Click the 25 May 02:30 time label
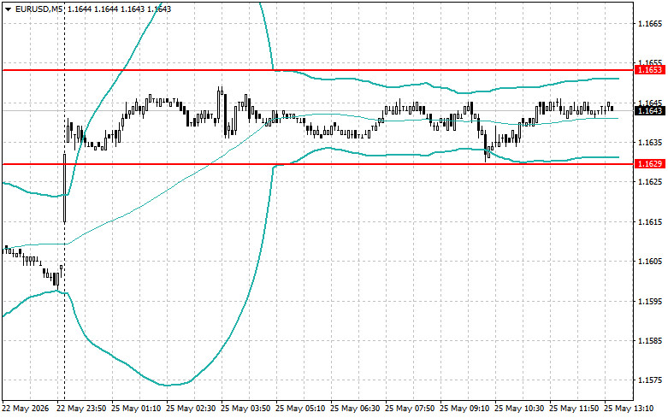Screen dimensions: 668x418 pos(191,409)
